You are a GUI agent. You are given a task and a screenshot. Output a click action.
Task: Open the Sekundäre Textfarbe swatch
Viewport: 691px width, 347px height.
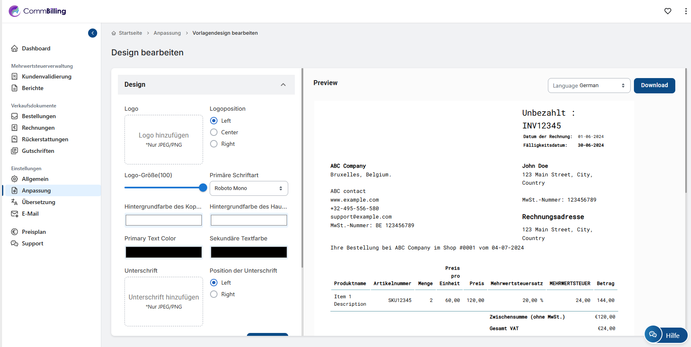(249, 252)
